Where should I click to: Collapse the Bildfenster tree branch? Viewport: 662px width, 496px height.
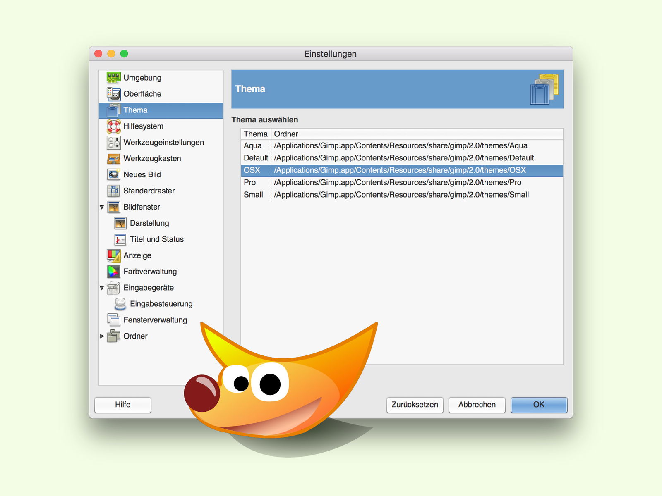tap(102, 207)
